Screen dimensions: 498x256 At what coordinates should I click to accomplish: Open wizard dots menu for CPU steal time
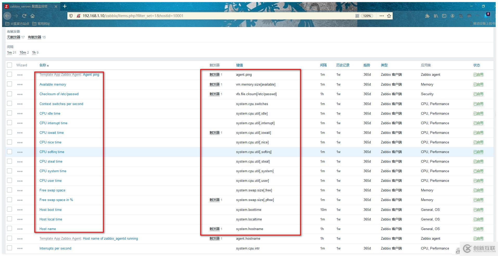pos(20,162)
